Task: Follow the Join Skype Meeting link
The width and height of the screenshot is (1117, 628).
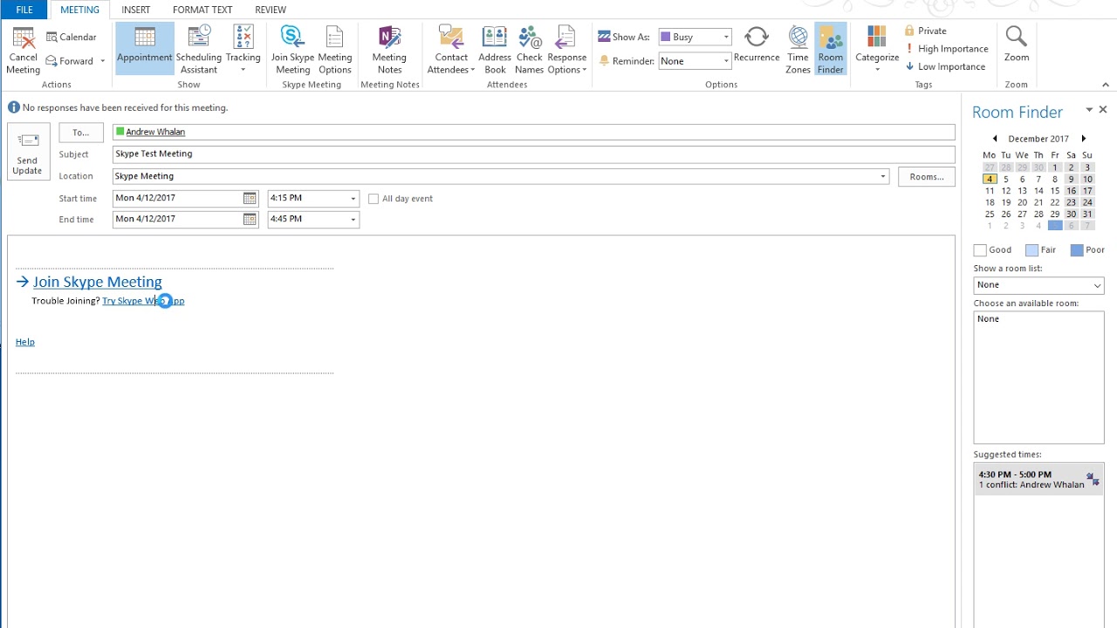Action: point(97,282)
